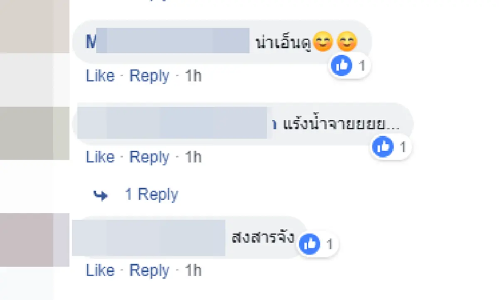Click the thumbs-up reaction icon on first comment
The height and width of the screenshot is (300, 499).
pyautogui.click(x=341, y=65)
